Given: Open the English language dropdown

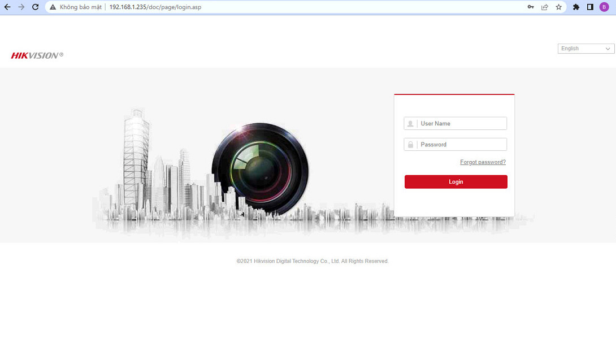Looking at the screenshot, I should 585,49.
